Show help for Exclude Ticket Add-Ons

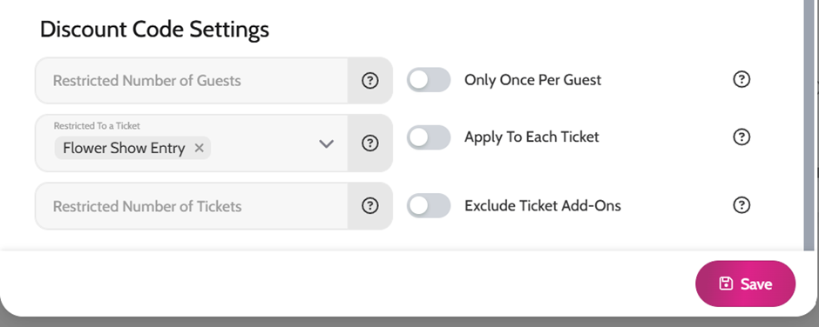[x=741, y=205]
